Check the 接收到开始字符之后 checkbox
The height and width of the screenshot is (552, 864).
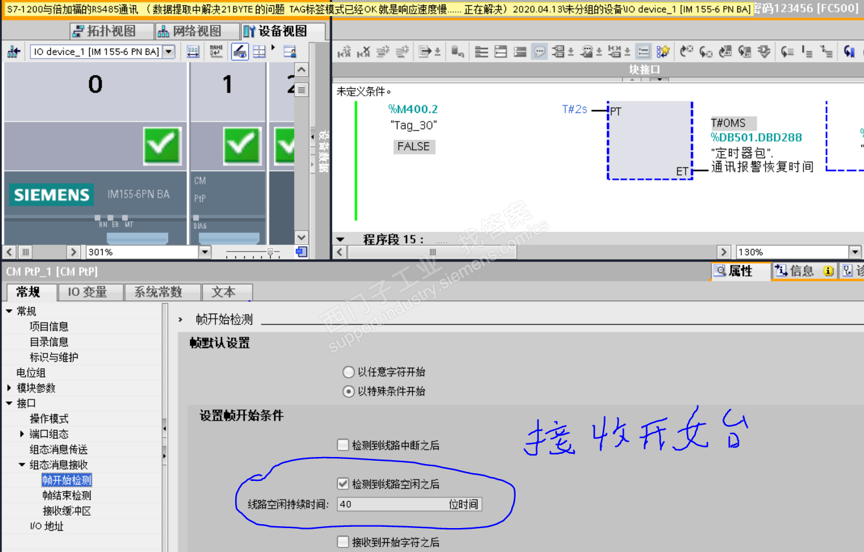(x=343, y=542)
